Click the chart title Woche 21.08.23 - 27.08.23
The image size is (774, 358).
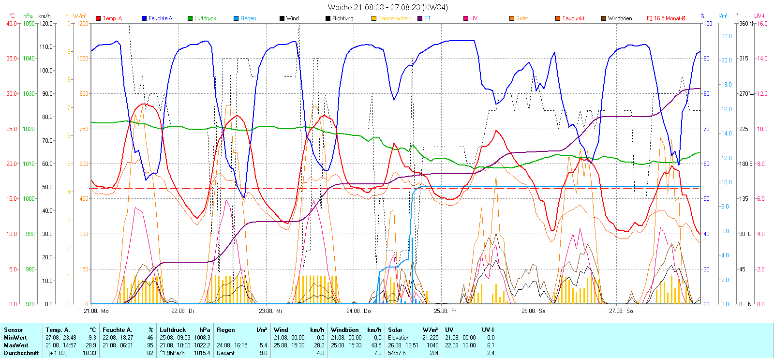point(387,7)
